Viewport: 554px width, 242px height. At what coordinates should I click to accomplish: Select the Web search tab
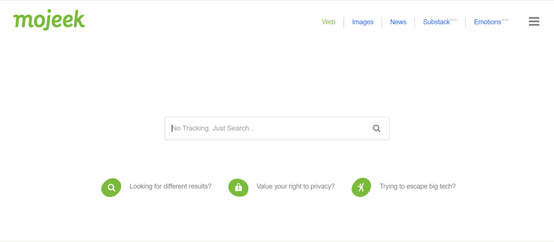pyautogui.click(x=328, y=22)
